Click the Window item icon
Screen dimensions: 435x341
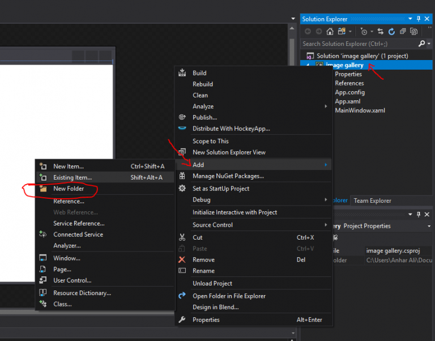[43, 258]
